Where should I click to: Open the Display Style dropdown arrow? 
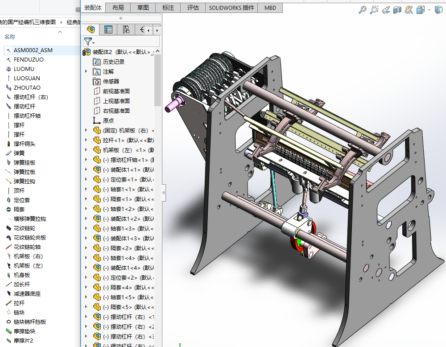point(429,9)
